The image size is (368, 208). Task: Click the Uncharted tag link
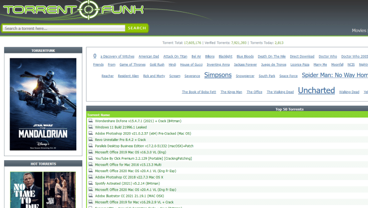tap(316, 90)
